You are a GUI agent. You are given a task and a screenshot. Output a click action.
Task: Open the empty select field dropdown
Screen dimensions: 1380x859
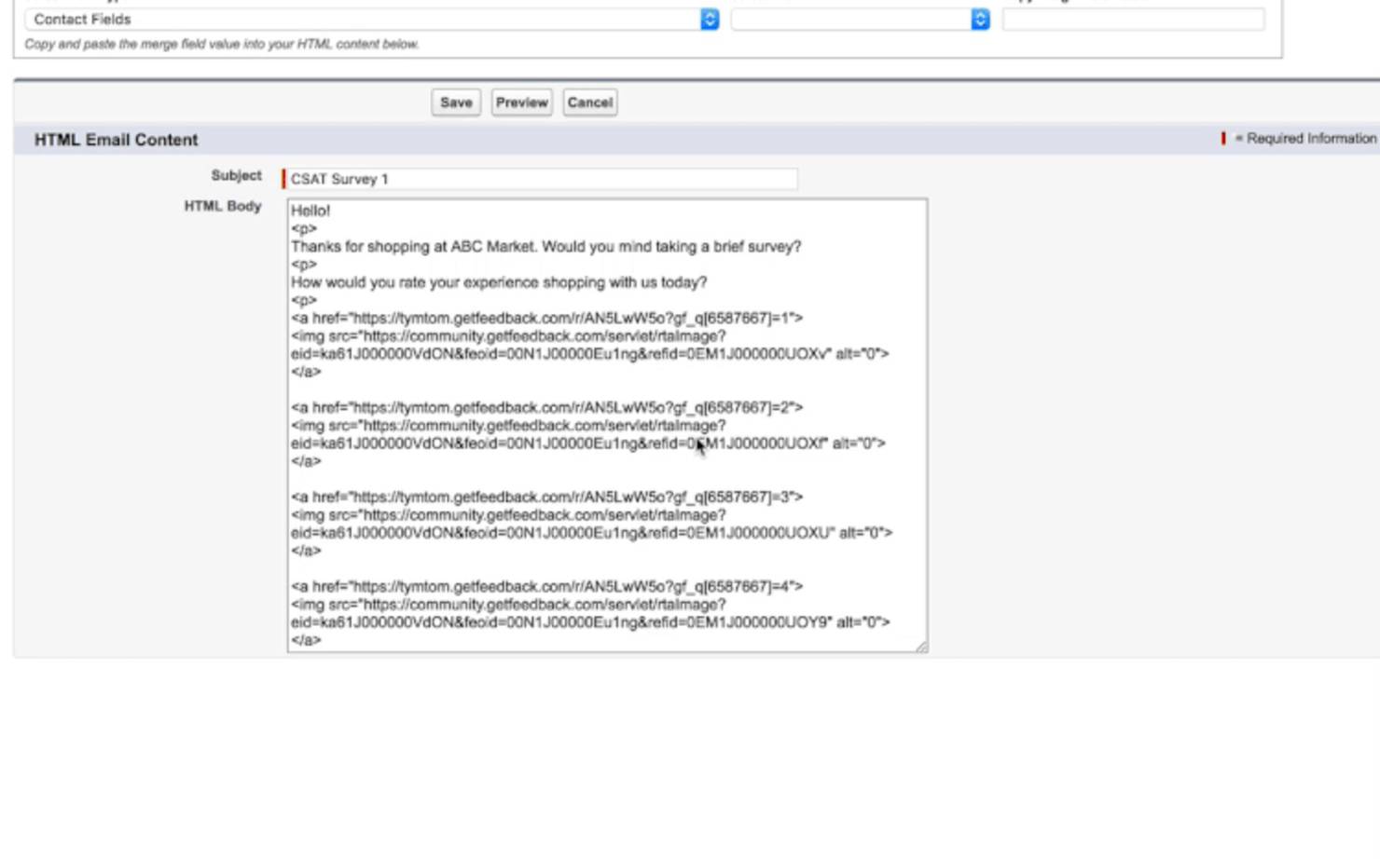(860, 19)
